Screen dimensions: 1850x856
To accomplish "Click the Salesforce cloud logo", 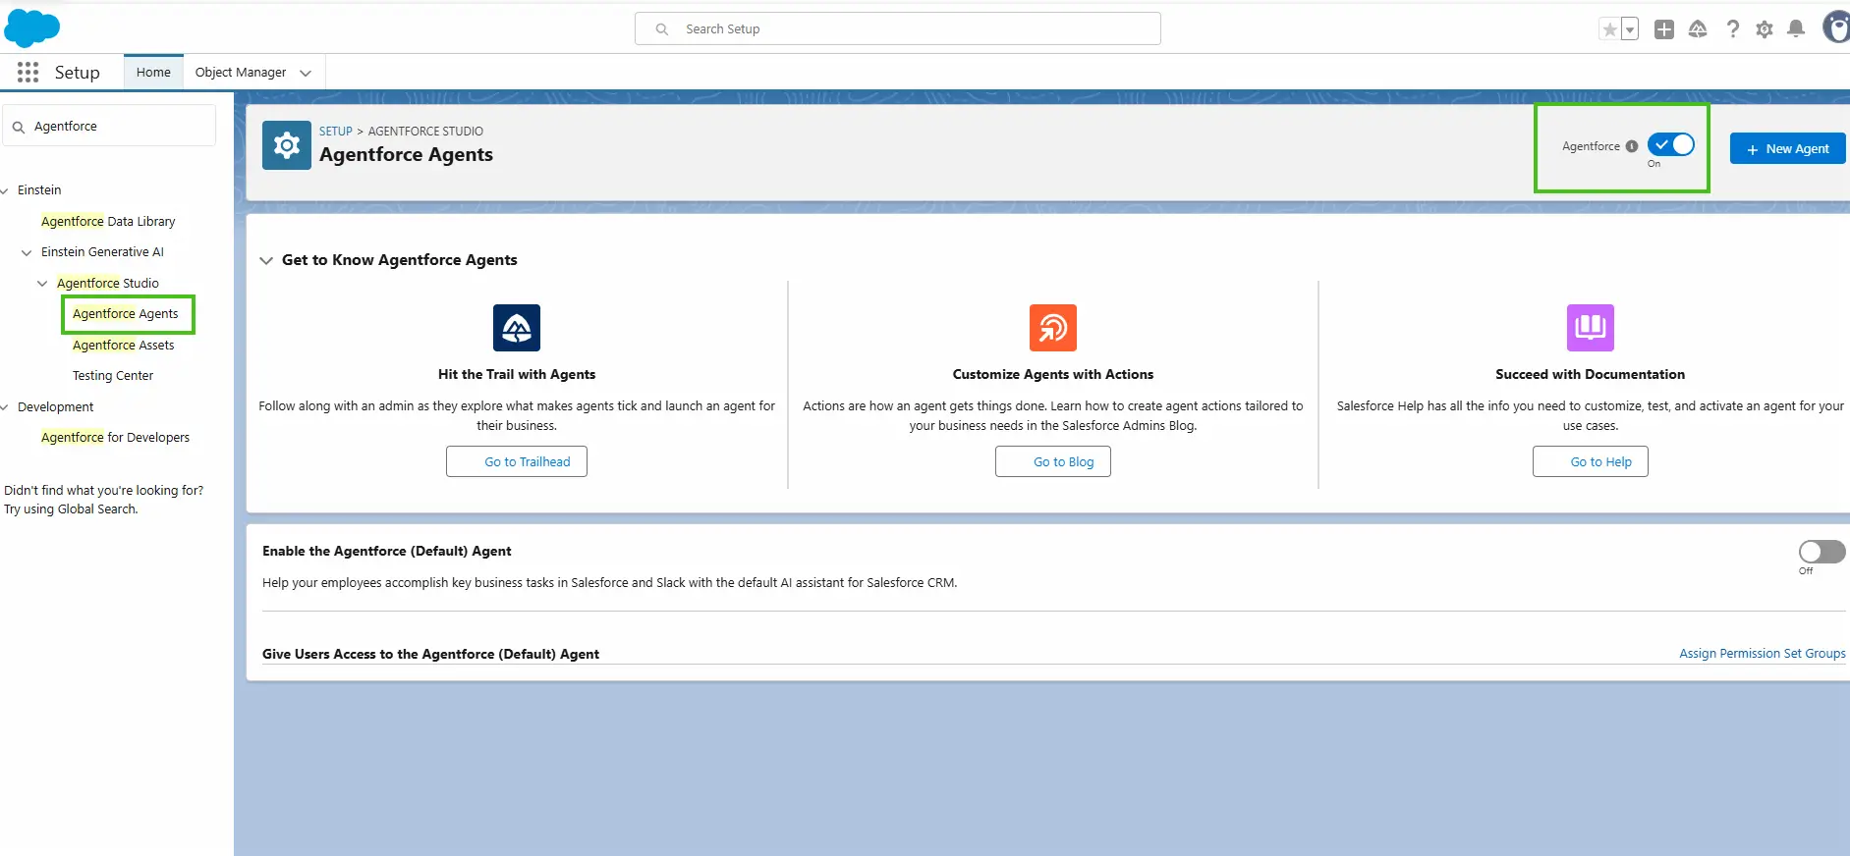I will click(x=31, y=28).
